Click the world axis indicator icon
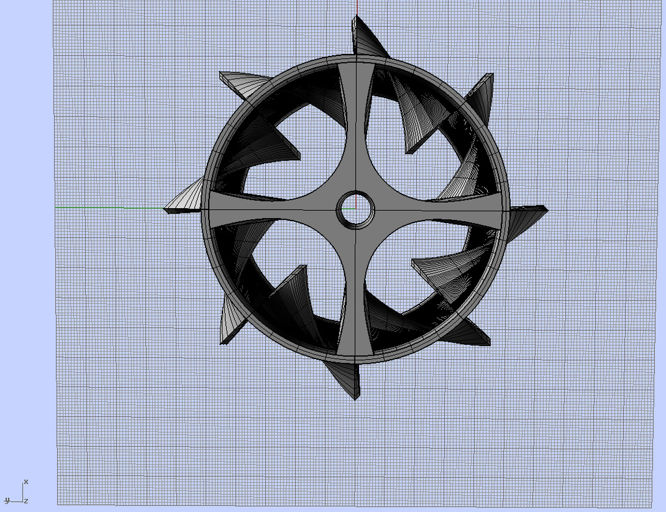The height and width of the screenshot is (512, 666). click(x=16, y=492)
